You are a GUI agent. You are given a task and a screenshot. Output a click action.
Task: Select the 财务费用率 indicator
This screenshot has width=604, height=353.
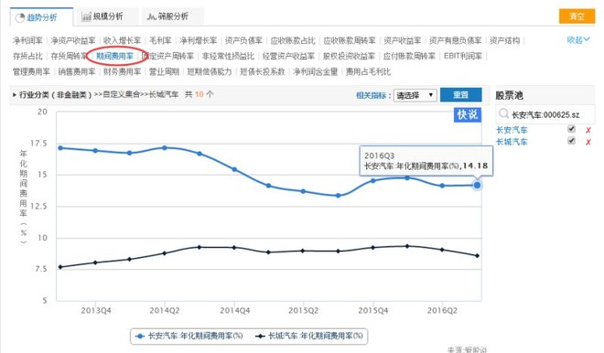[x=122, y=71]
